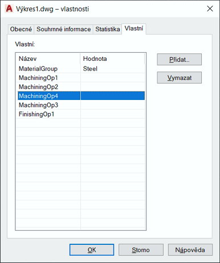
Task: Switch to the Obecné tab
Action: (x=21, y=30)
